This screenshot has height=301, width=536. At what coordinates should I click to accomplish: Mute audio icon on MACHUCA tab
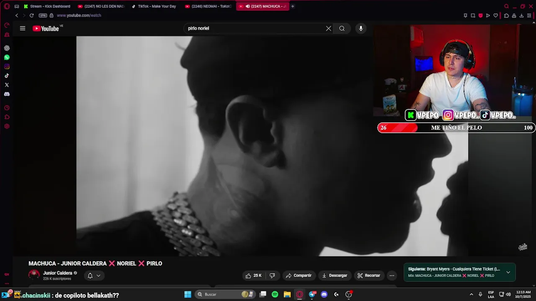click(x=248, y=6)
